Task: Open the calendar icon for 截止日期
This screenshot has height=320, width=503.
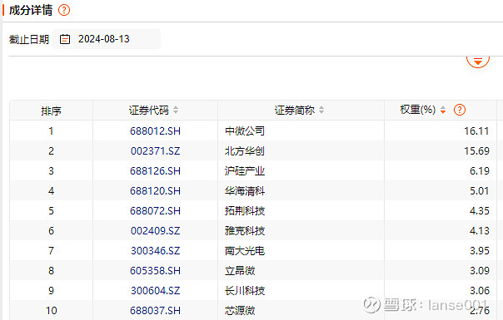Action: tap(65, 39)
